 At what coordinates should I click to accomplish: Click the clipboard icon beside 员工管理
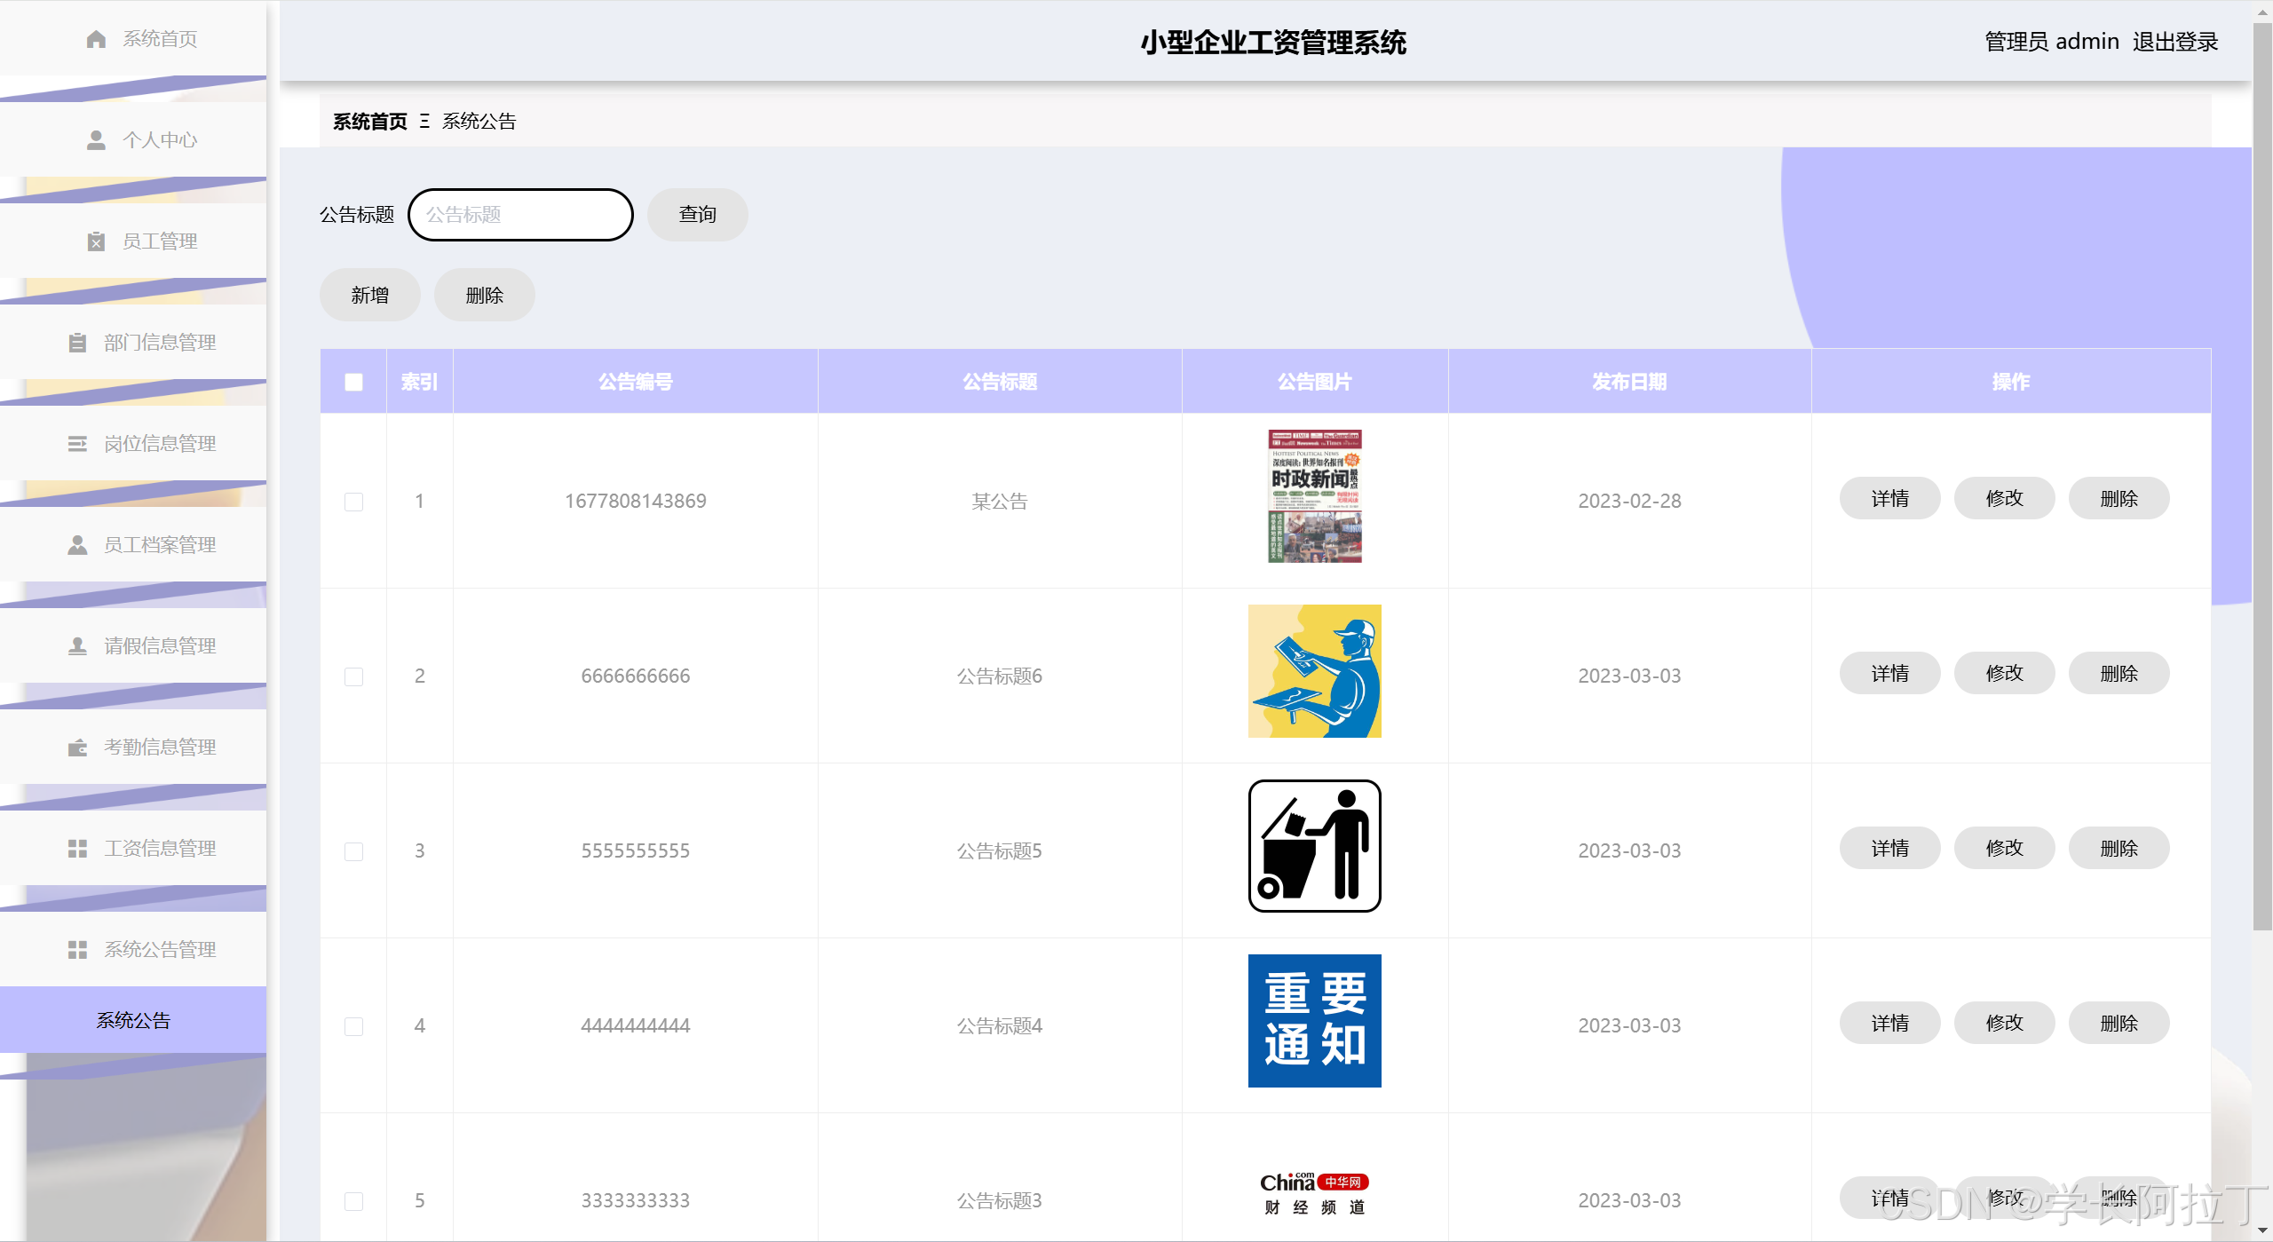(x=96, y=241)
